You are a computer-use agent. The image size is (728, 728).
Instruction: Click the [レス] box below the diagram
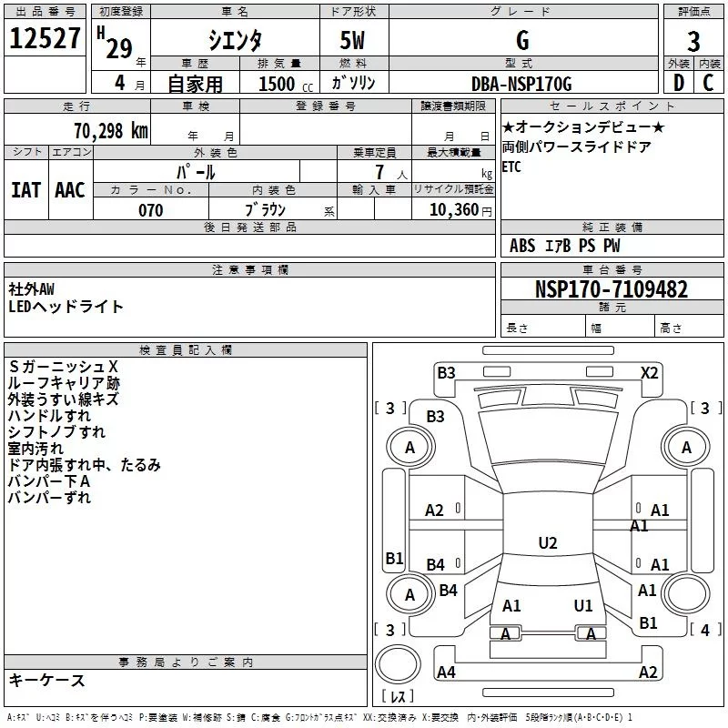point(397,697)
